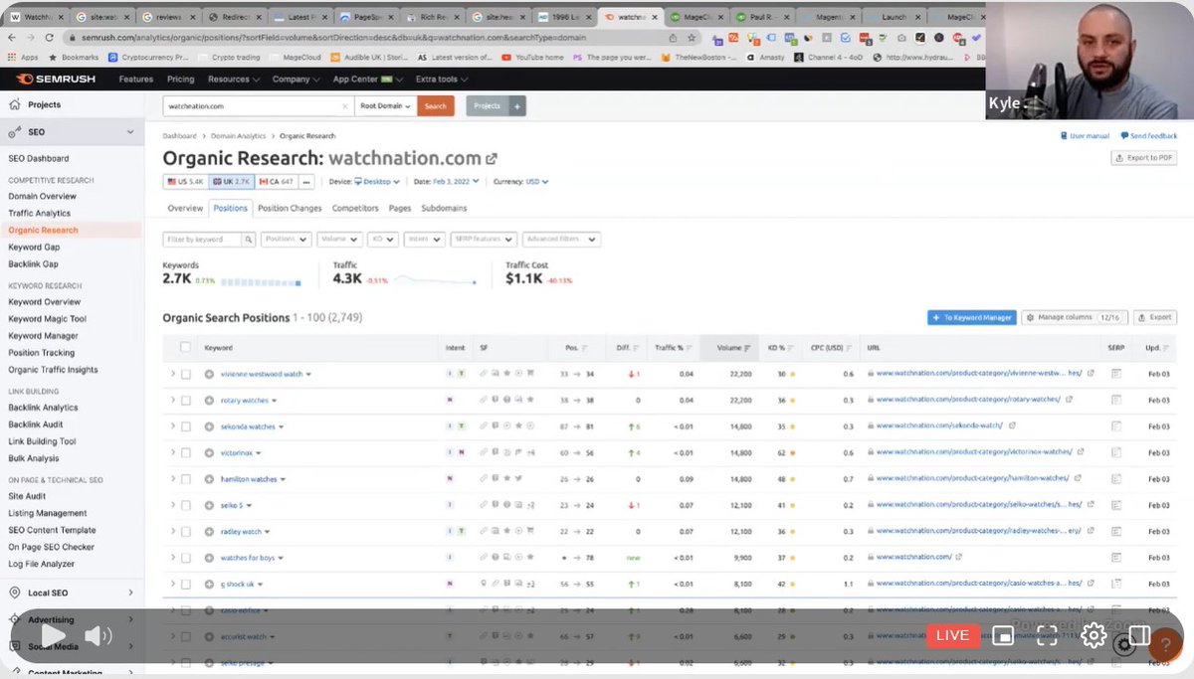Add 'rotary watches' keyword with its plus icon
Image resolution: width=1194 pixels, height=679 pixels.
pyautogui.click(x=209, y=400)
